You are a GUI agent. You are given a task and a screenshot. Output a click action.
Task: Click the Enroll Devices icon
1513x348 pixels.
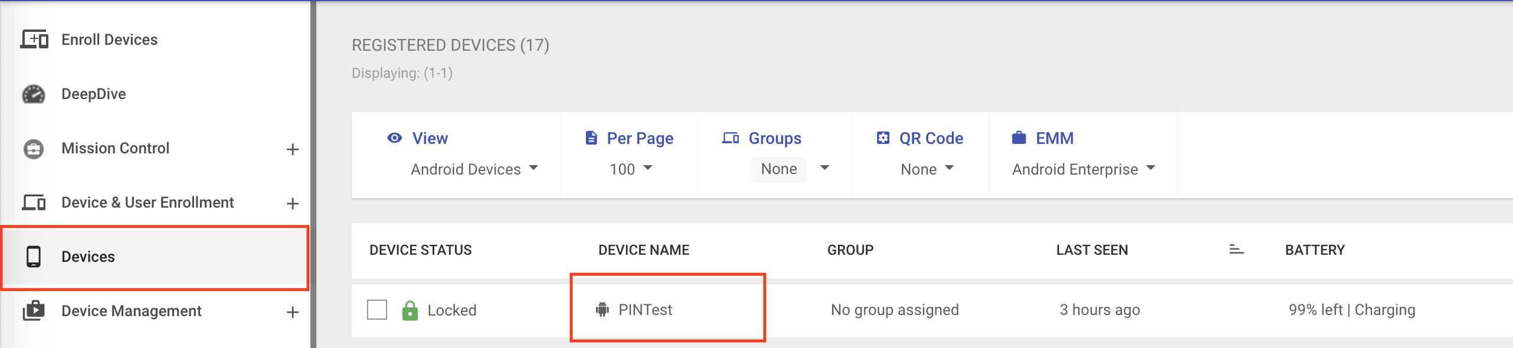[x=34, y=40]
